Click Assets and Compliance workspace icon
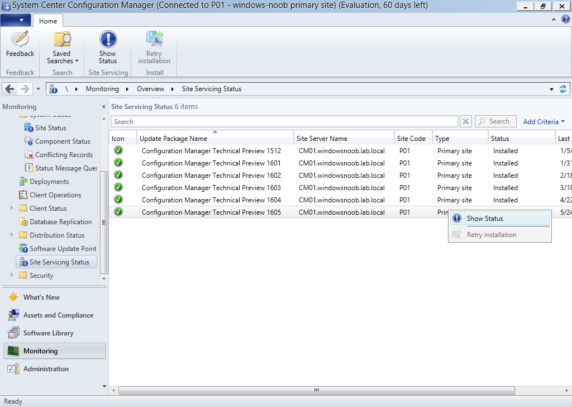The image size is (572, 407). tap(13, 315)
